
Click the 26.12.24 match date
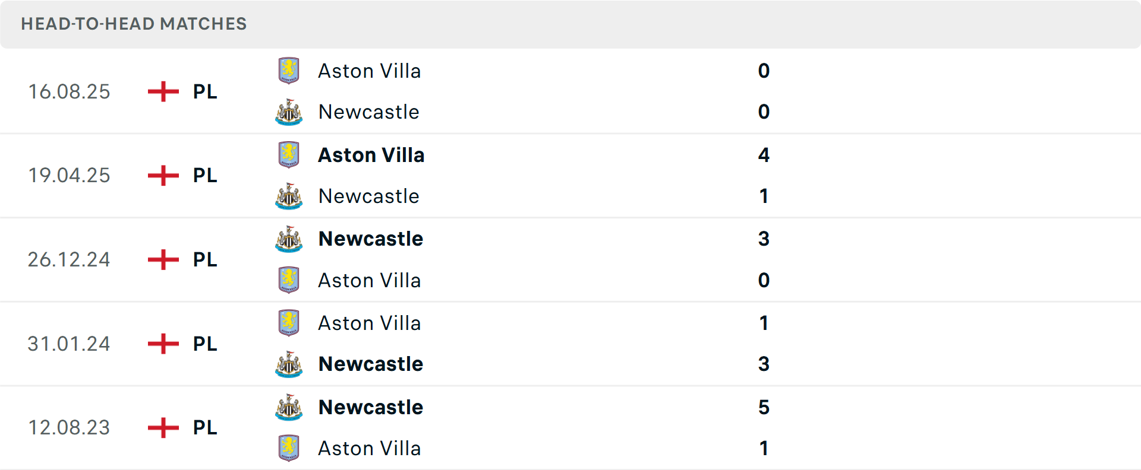[x=69, y=259]
